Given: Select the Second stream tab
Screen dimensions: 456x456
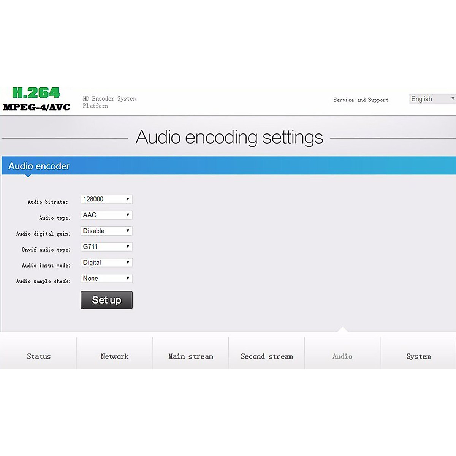Looking at the screenshot, I should tap(266, 356).
